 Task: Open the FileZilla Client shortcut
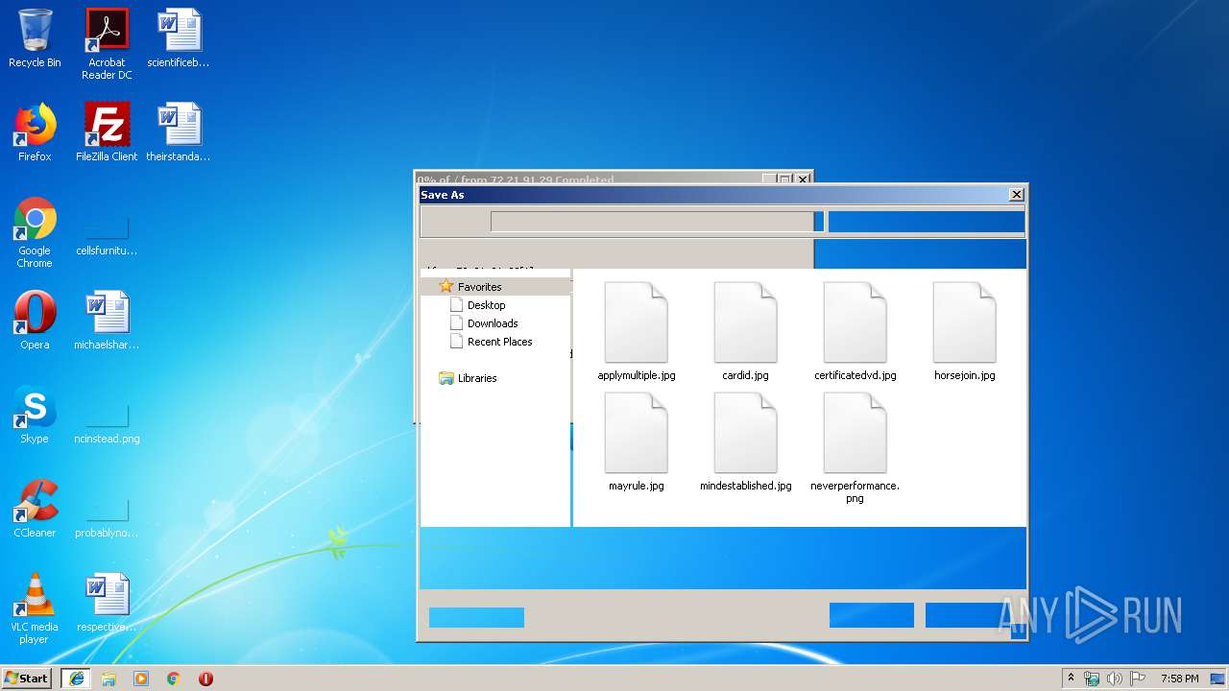point(107,132)
